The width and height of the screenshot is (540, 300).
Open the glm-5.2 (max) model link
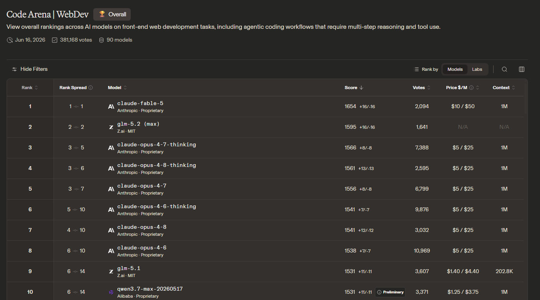[139, 124]
